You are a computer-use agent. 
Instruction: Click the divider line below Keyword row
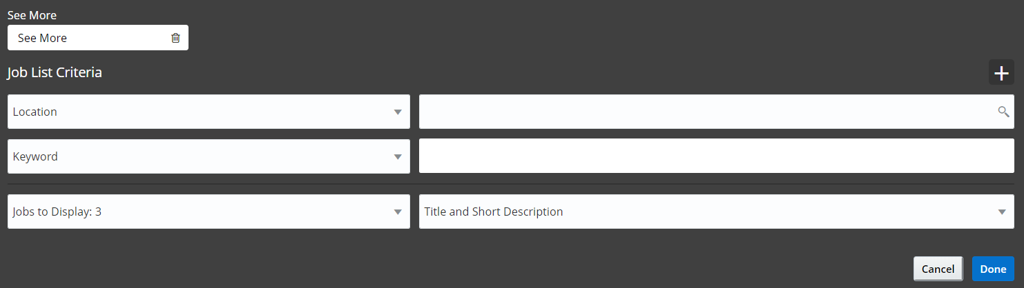click(x=511, y=184)
